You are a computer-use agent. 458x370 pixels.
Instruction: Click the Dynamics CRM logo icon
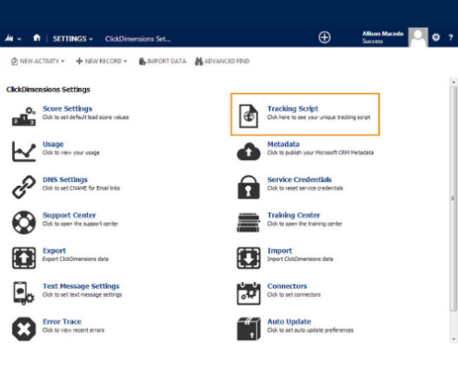coord(9,38)
